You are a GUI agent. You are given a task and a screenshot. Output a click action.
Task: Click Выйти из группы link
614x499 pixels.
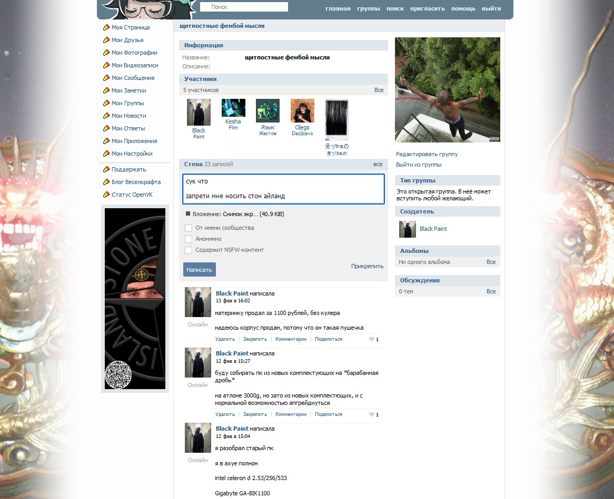point(419,165)
